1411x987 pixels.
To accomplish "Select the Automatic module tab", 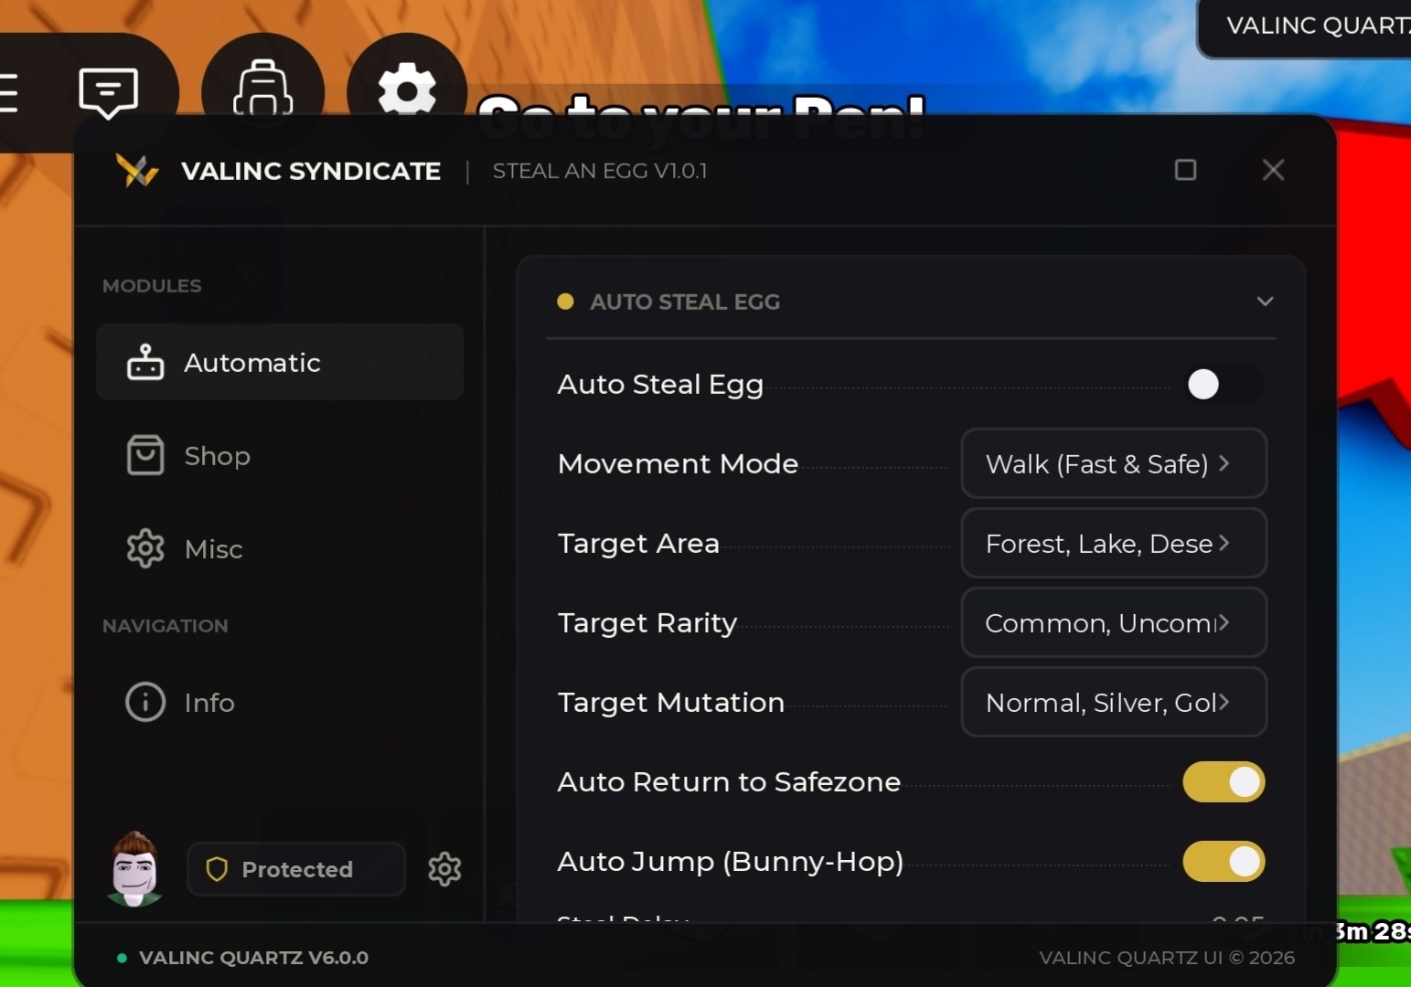I will (x=280, y=362).
